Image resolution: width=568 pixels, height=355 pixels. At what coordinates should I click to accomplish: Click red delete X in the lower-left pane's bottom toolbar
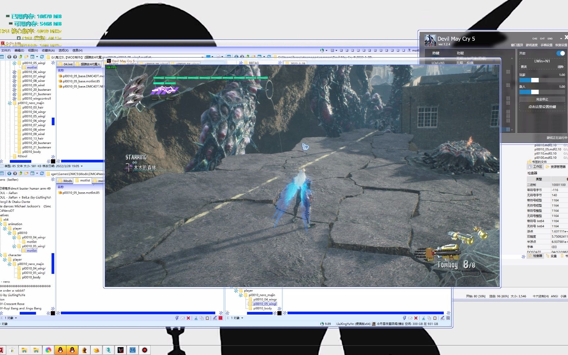coord(188,318)
